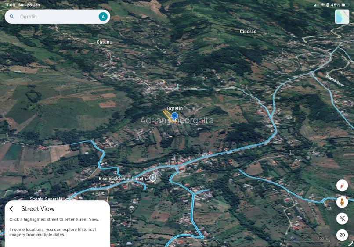Click the Ogretin search field
354x247 pixels.
pyautogui.click(x=58, y=17)
